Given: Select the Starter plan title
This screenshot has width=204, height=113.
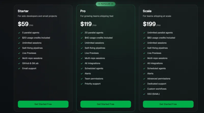Looking at the screenshot, I should pos(23,11).
